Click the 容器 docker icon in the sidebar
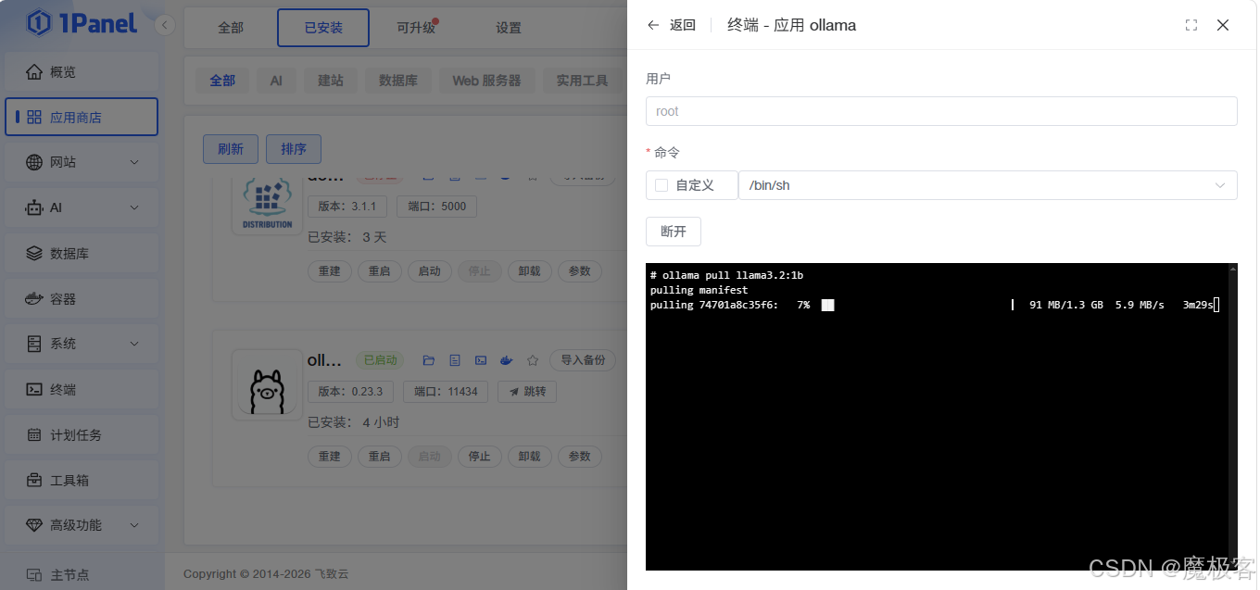1260x590 pixels. coord(34,298)
